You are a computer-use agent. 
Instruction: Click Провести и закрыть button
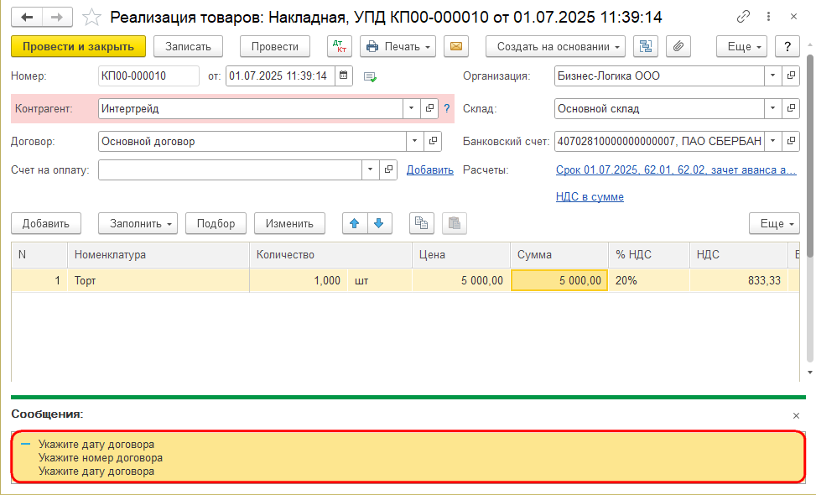click(79, 46)
